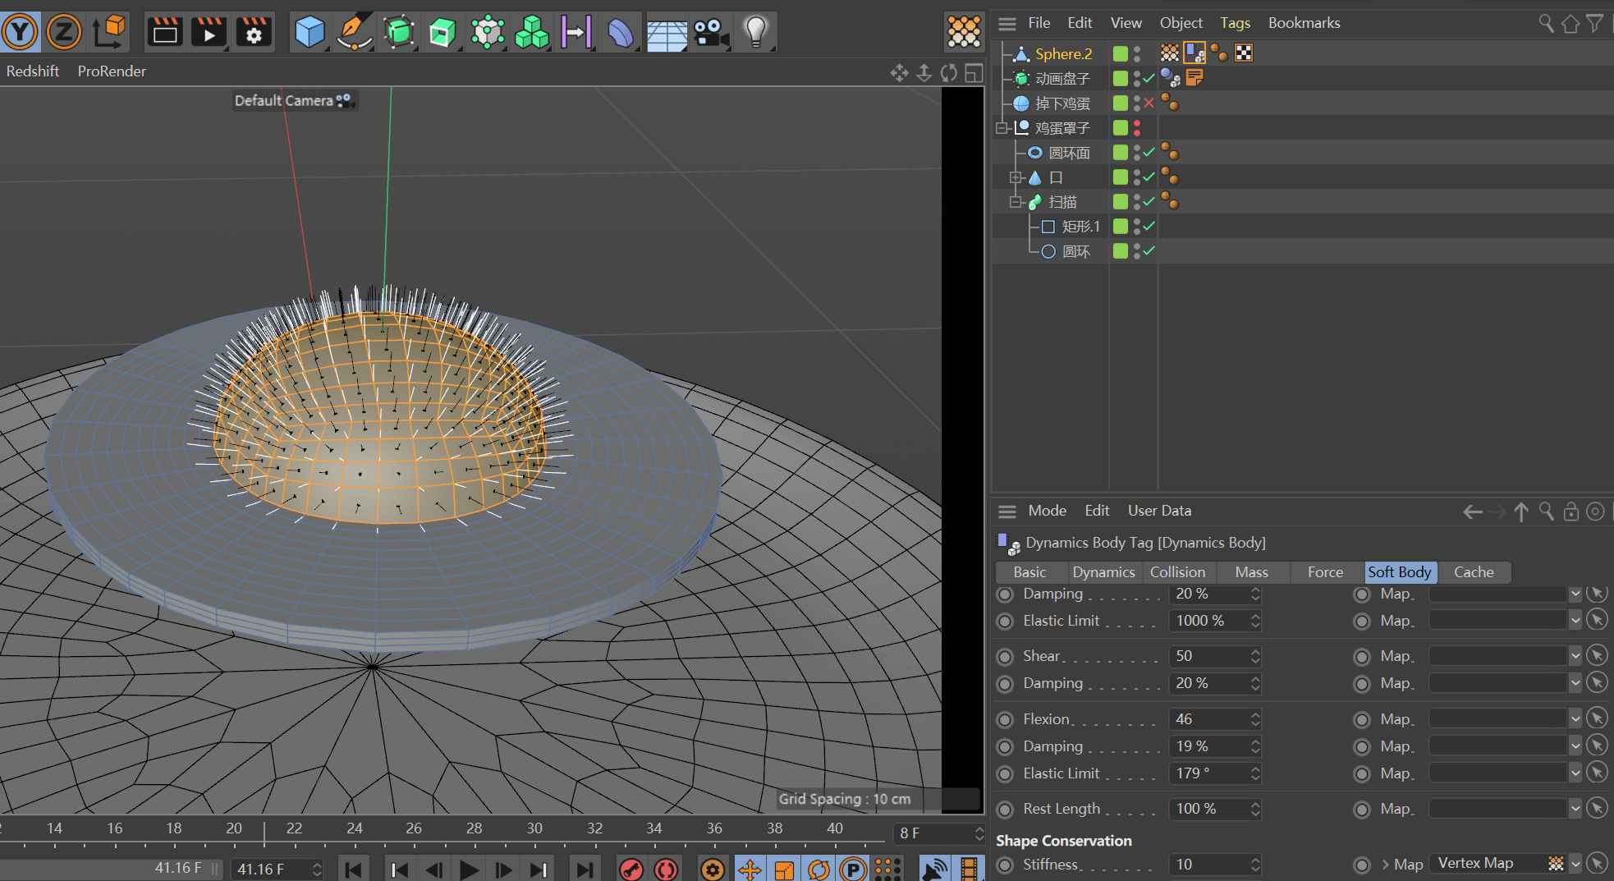Open Edit Render Settings clapperboard
Image resolution: width=1614 pixels, height=881 pixels.
click(254, 32)
